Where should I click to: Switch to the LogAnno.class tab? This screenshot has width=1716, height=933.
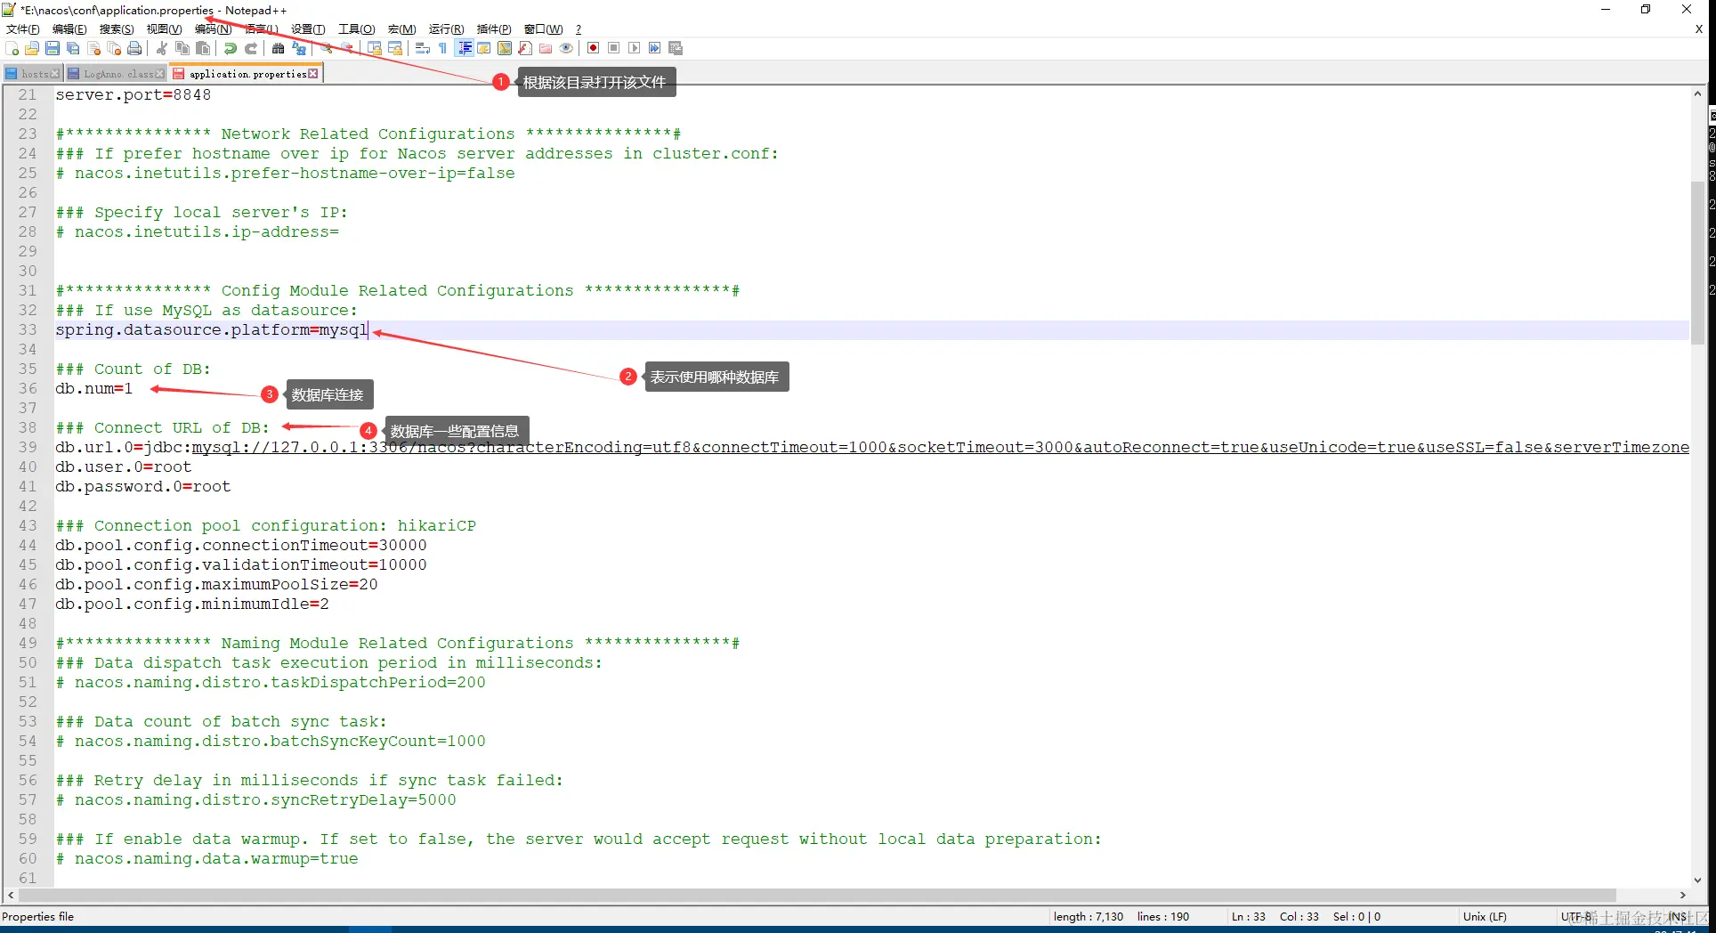tap(116, 74)
